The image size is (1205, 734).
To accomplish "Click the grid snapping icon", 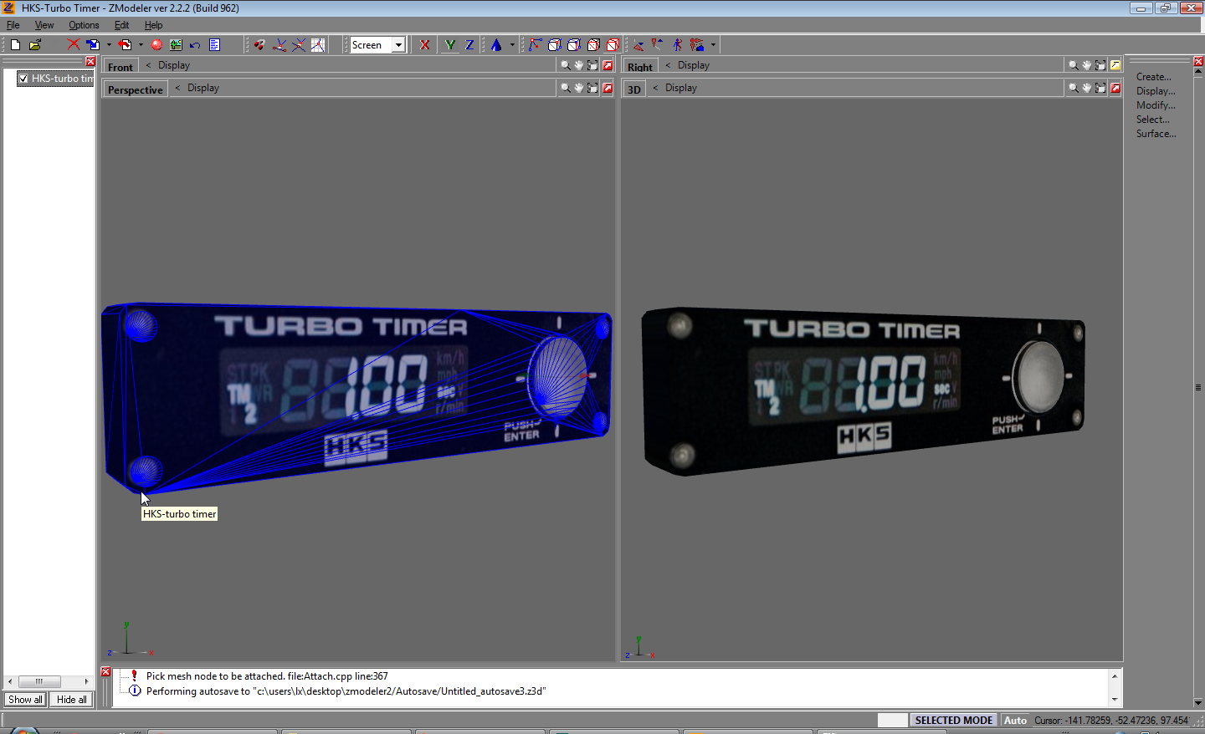I will (x=318, y=45).
